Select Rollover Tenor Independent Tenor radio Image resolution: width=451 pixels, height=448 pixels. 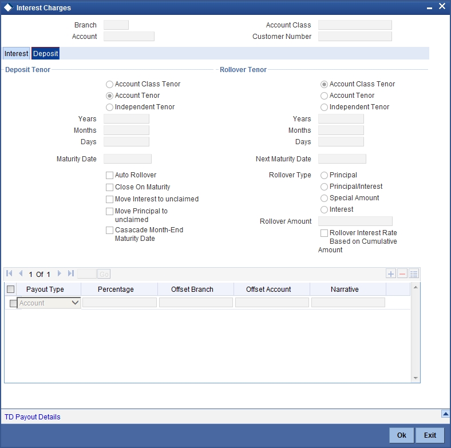pyautogui.click(x=324, y=107)
